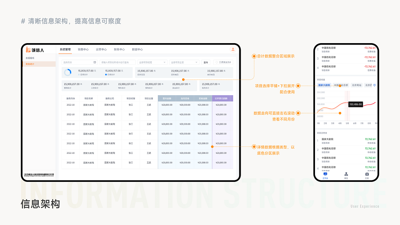Image resolution: width=400 pixels, height=225 pixels.
Task: Click the 服务月份 column header
Action: tap(71, 98)
